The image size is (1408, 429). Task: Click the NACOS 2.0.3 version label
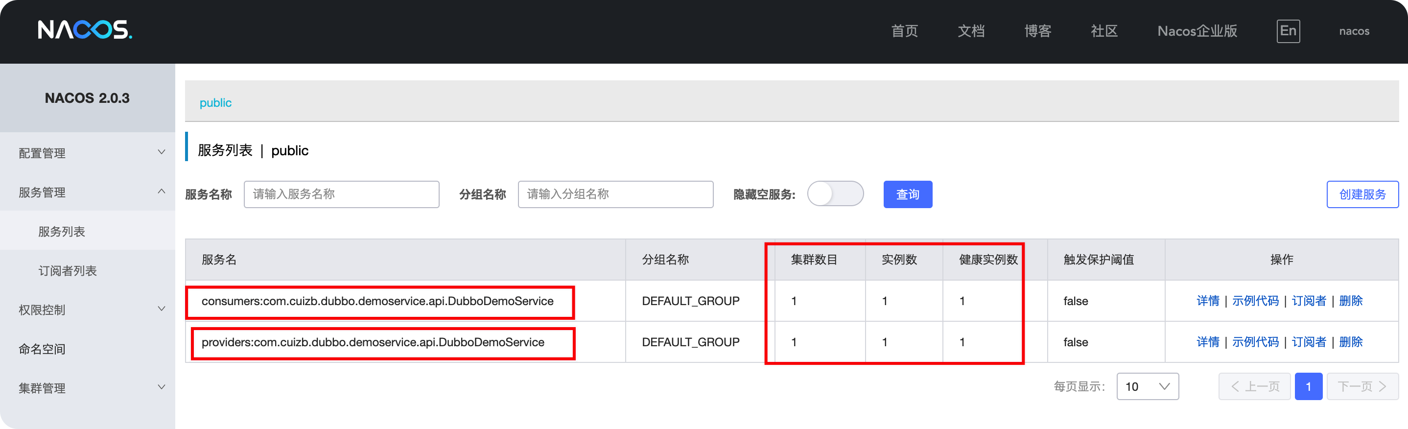click(87, 98)
